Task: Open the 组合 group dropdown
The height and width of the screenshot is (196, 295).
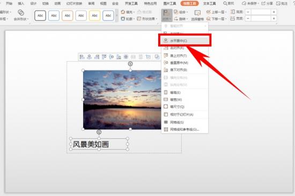Action: (181, 12)
